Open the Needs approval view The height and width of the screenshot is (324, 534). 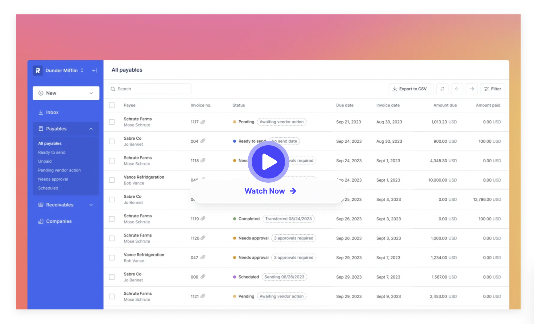pos(53,179)
